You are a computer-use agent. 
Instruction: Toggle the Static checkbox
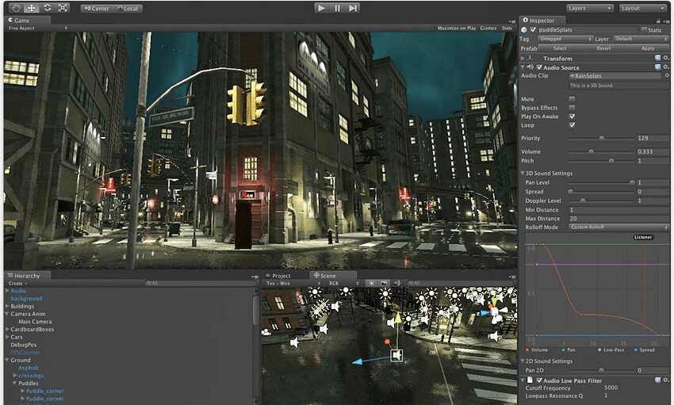pyautogui.click(x=644, y=30)
